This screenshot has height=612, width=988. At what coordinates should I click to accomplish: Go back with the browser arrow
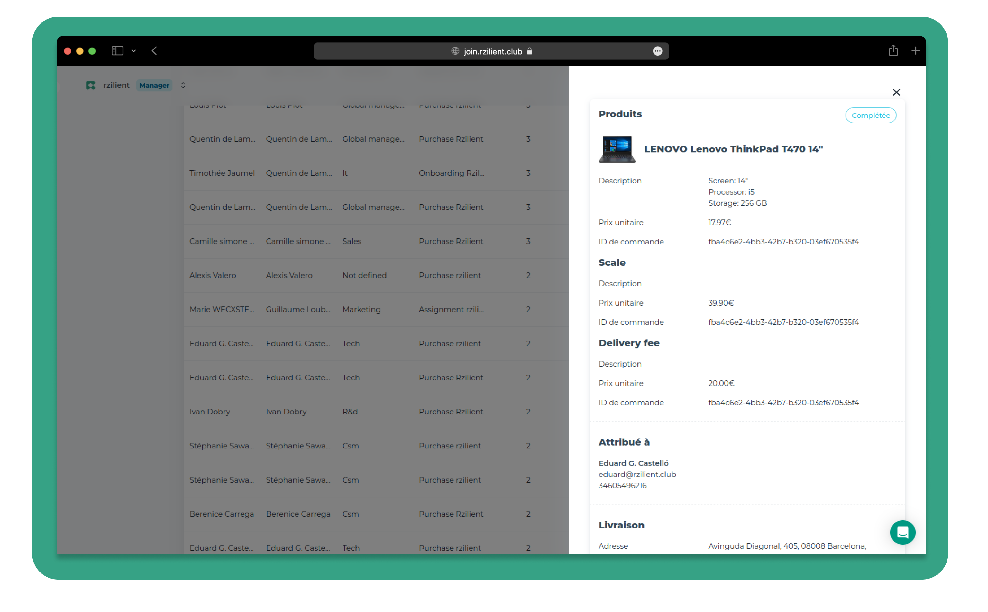[x=154, y=51]
